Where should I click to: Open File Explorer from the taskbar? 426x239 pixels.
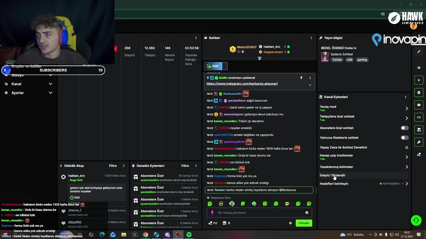point(124,235)
